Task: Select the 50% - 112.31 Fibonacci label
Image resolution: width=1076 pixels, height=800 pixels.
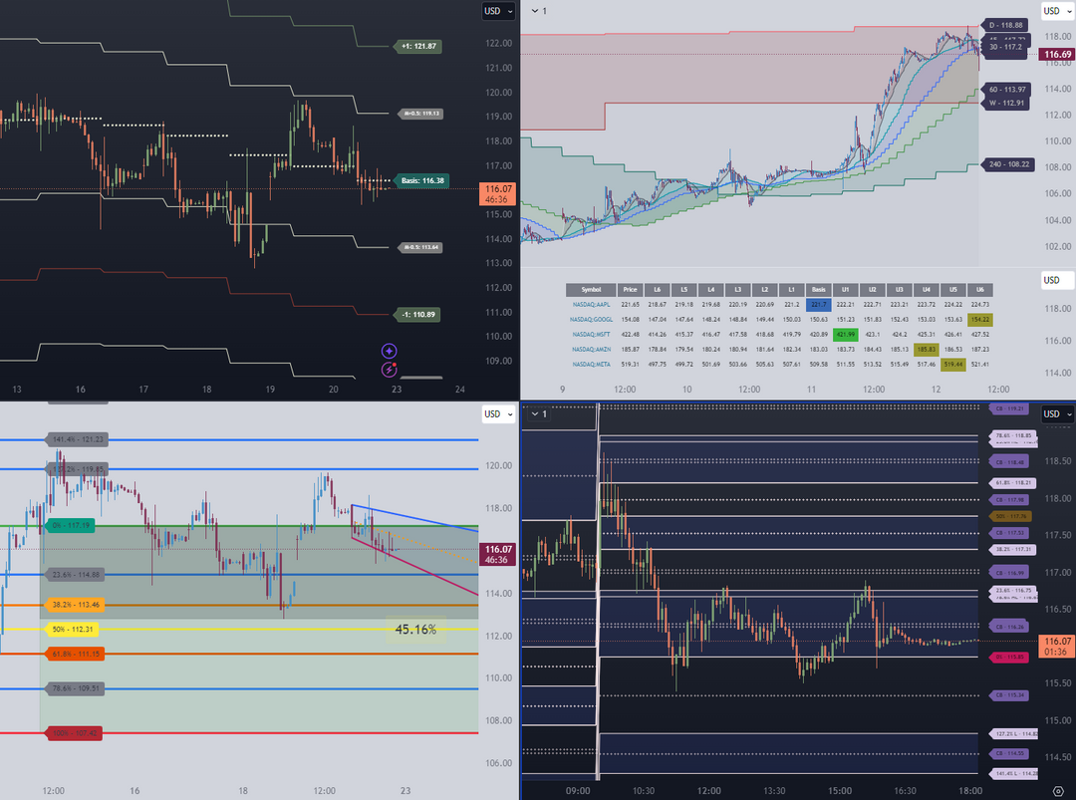Action: [x=72, y=630]
